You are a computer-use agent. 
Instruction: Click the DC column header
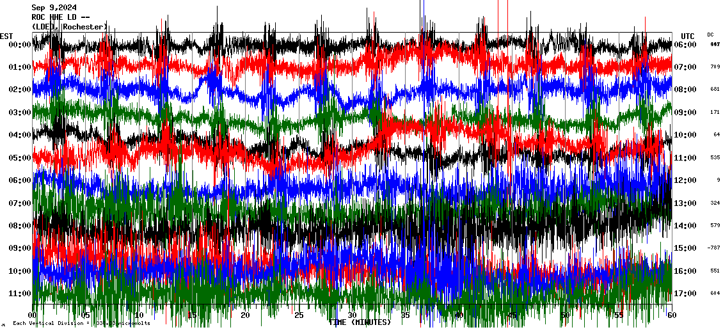pyautogui.click(x=710, y=35)
